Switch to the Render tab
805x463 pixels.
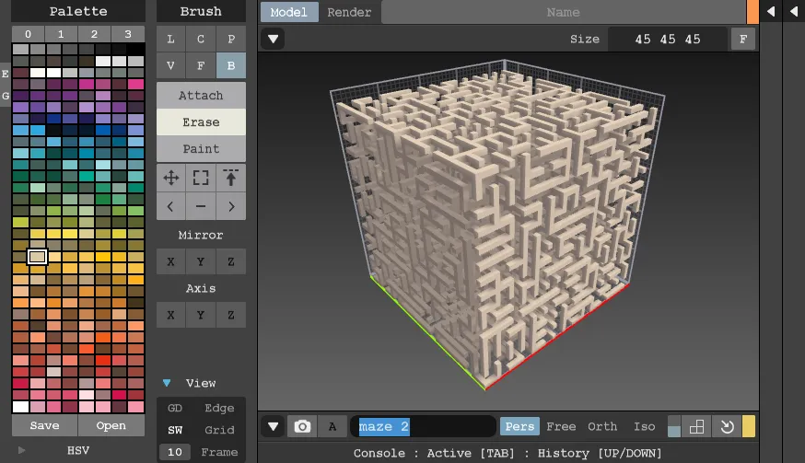349,12
